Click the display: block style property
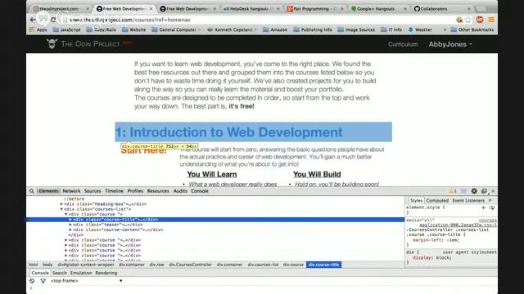The width and height of the screenshot is (524, 294). coord(431,258)
